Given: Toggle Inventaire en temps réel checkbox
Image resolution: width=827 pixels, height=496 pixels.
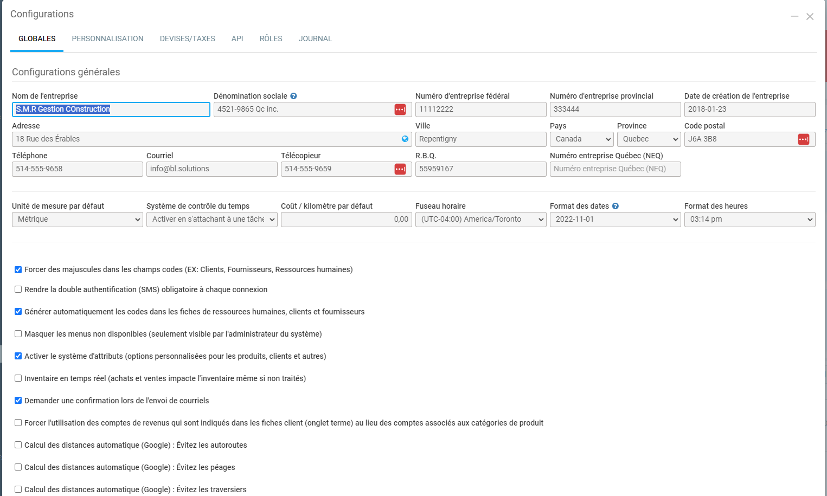Looking at the screenshot, I should (x=18, y=378).
